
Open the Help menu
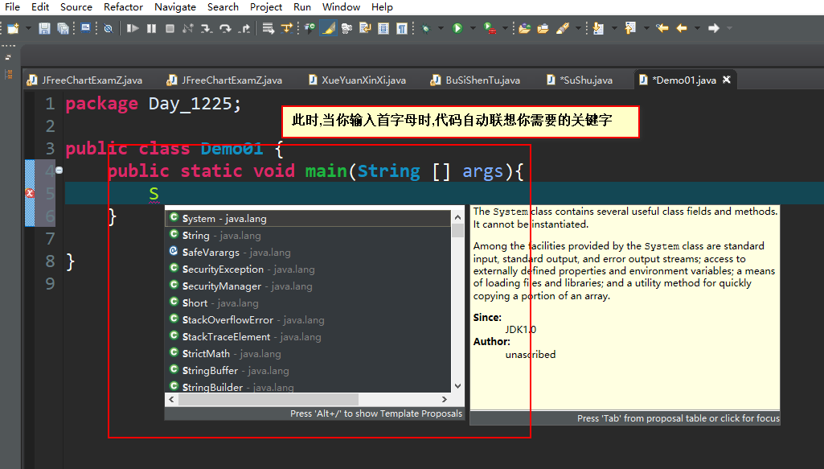(x=382, y=6)
